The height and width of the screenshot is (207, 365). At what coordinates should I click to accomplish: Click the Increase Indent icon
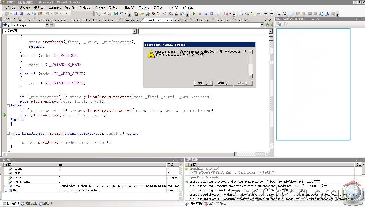[x=271, y=14]
